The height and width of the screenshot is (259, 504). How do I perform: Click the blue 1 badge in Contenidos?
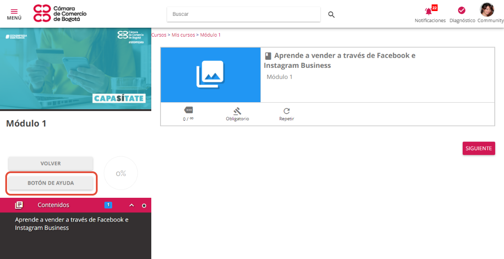coord(108,205)
